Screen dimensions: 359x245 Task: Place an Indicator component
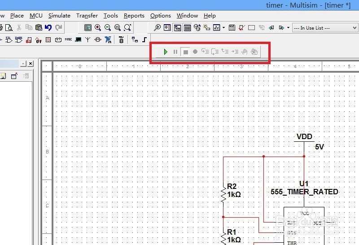48,40
